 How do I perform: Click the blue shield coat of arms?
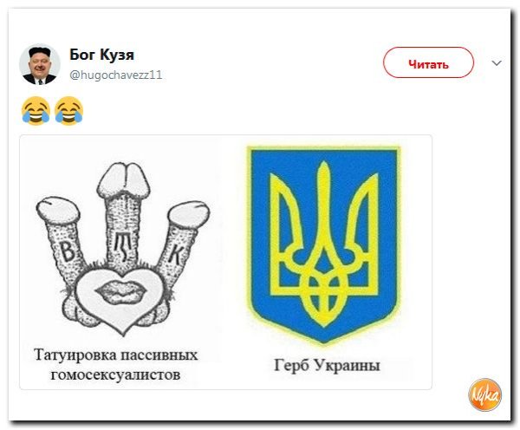(x=324, y=245)
